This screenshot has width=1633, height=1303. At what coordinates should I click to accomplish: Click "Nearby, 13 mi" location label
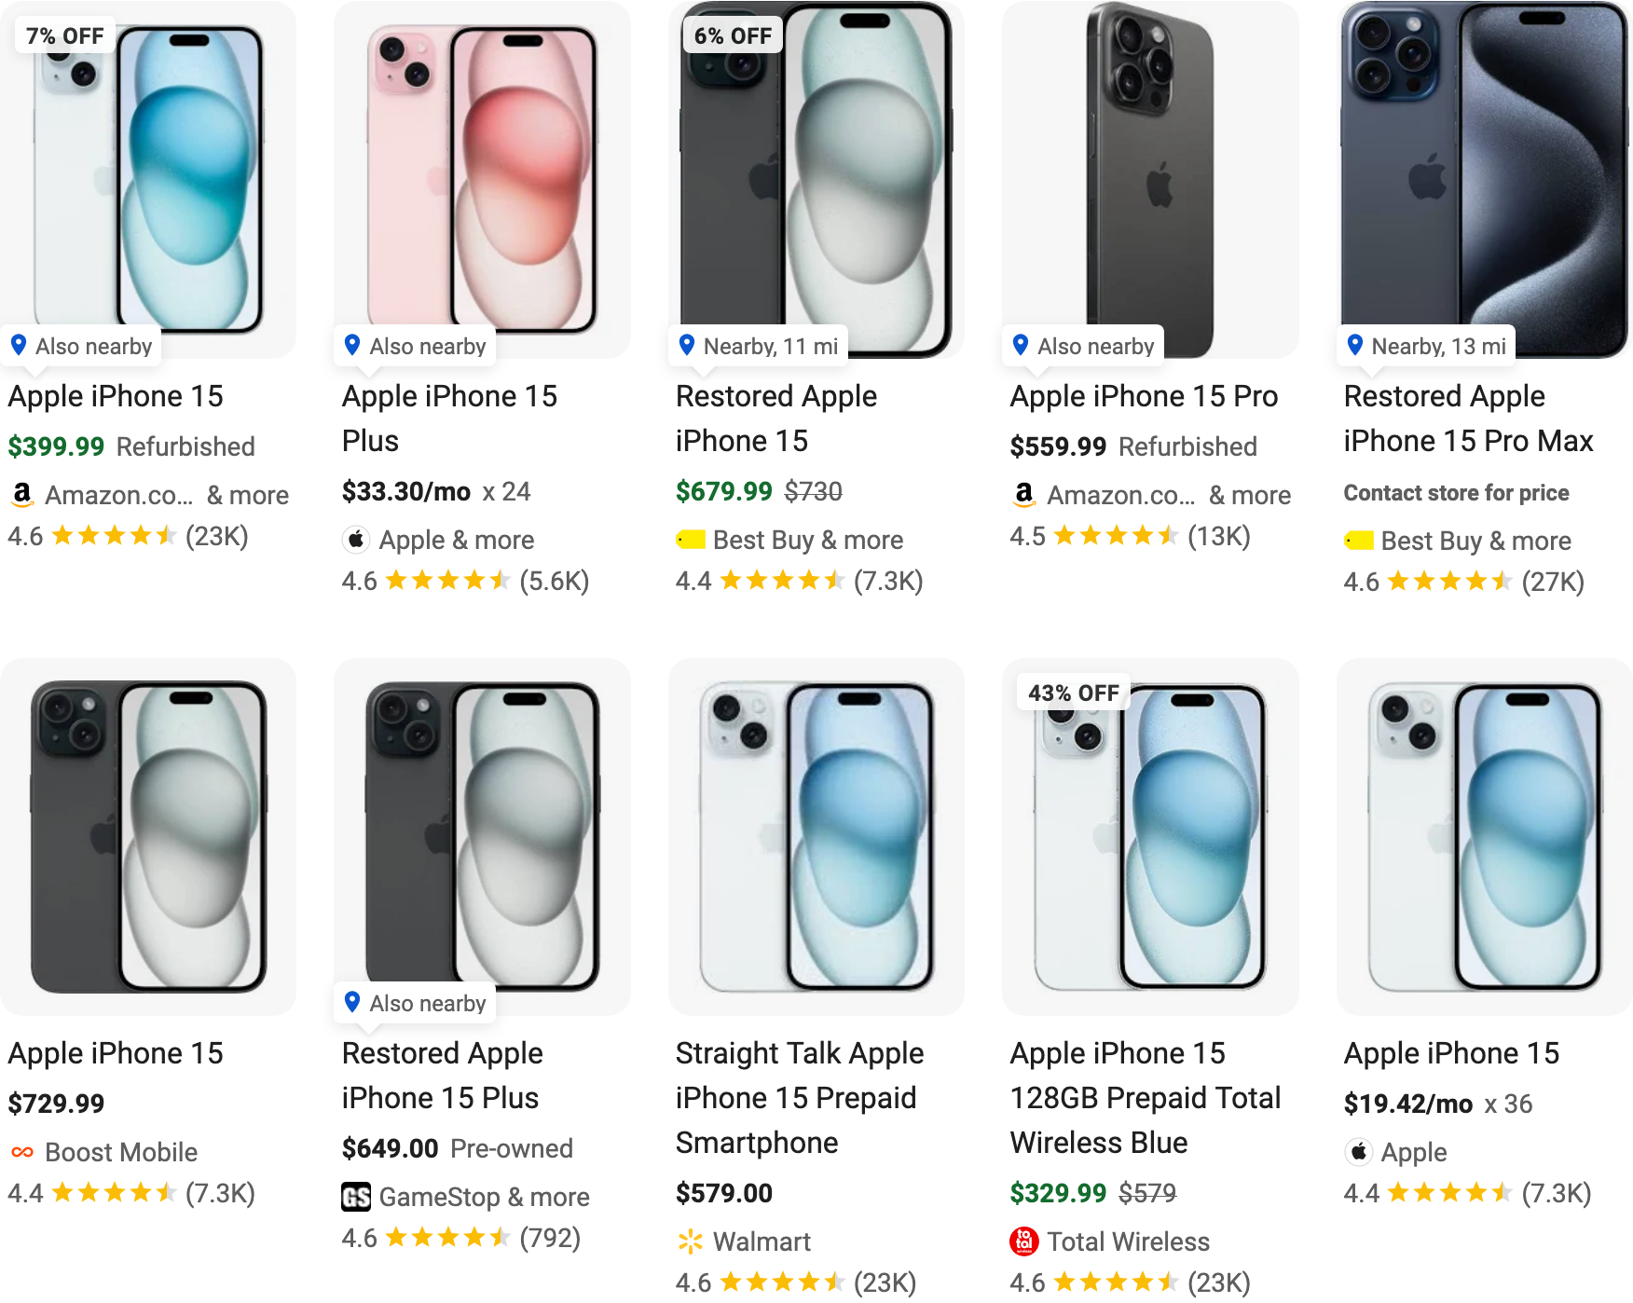click(1437, 347)
